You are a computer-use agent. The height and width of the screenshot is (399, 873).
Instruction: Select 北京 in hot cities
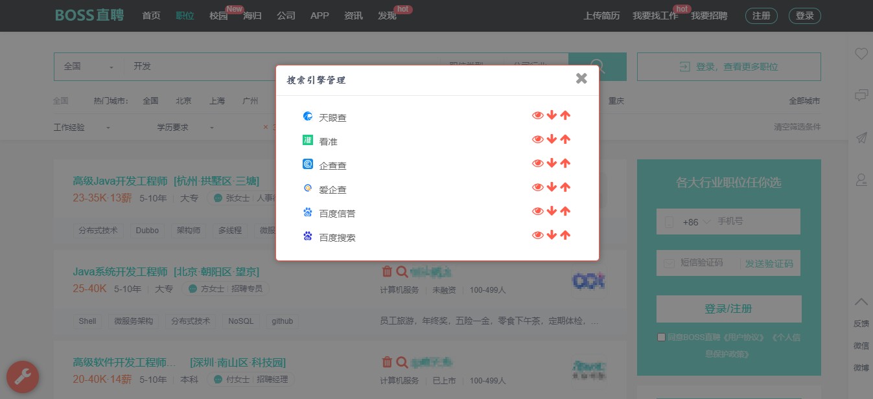183,101
